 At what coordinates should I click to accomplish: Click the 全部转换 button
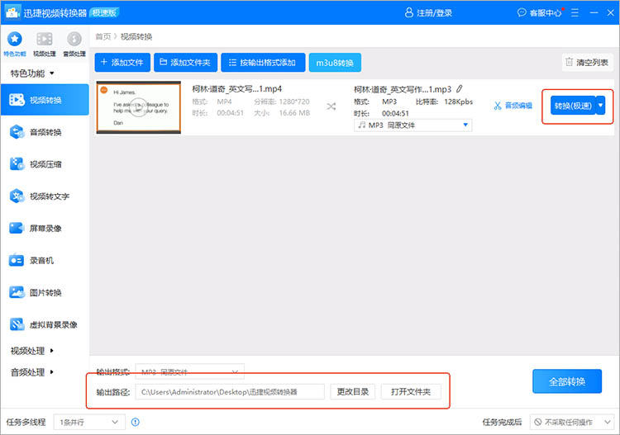567,381
